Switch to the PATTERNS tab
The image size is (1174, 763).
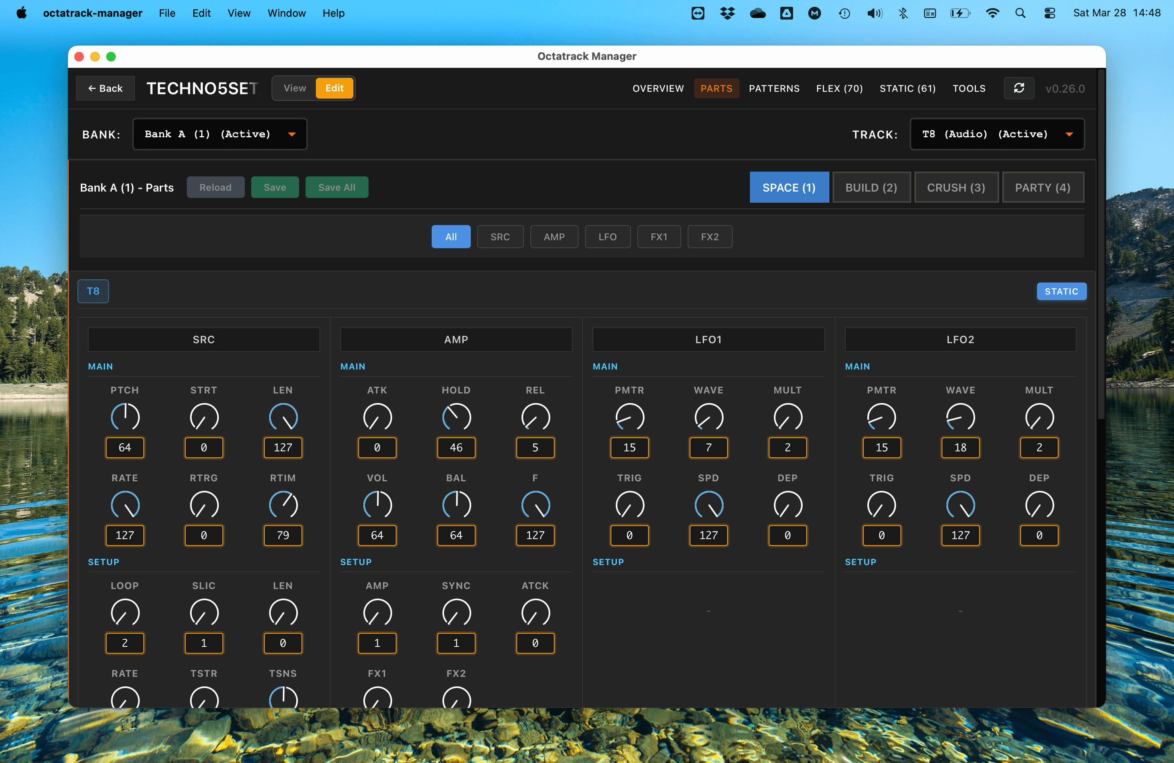[774, 88]
